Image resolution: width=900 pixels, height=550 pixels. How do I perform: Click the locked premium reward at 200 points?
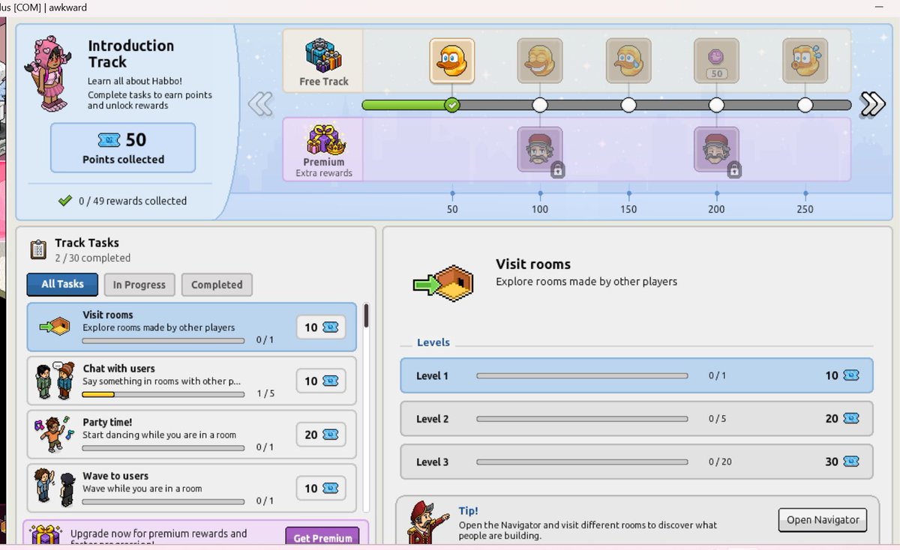click(x=716, y=149)
